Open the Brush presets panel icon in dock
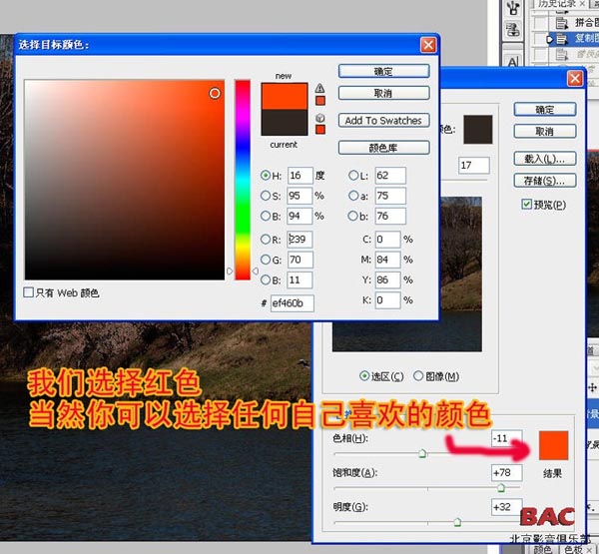 point(513,8)
